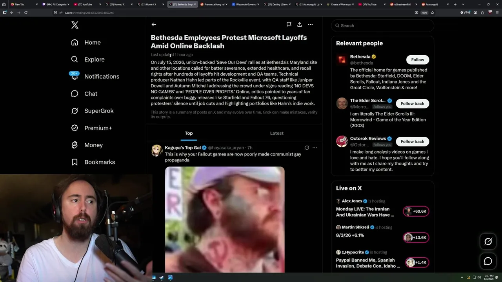Open the volume control in system tray
Image resolution: width=502 pixels, height=282 pixels.
pos(479,277)
